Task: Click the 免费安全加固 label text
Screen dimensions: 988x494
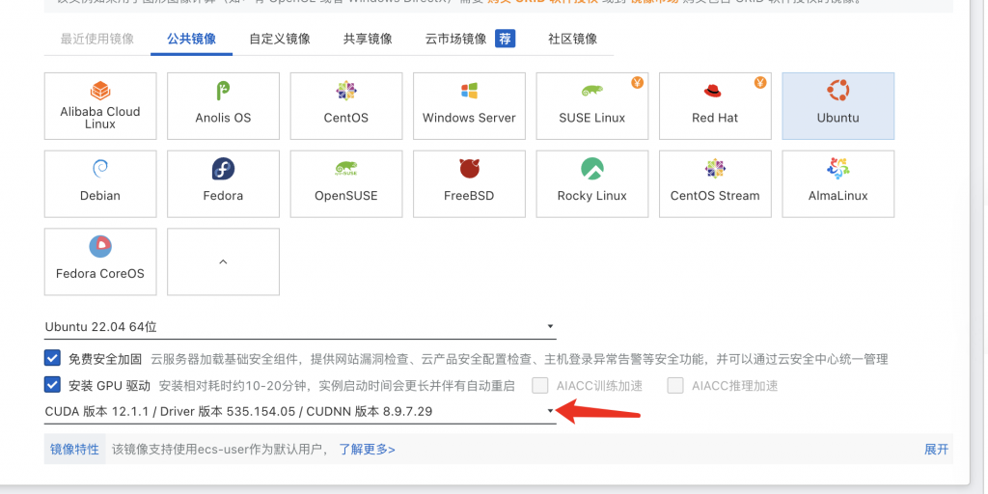Action: (105, 359)
